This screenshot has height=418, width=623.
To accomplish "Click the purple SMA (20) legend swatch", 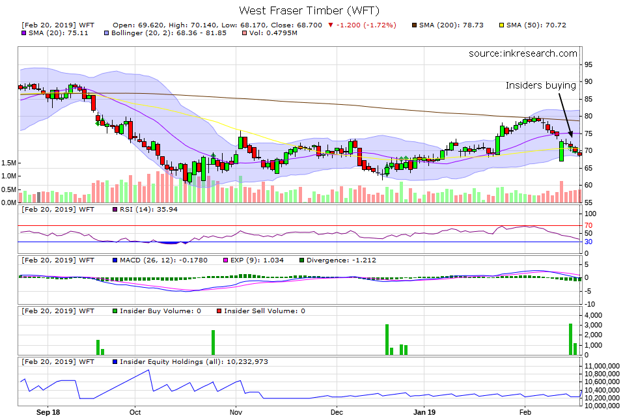I will coord(24,33).
